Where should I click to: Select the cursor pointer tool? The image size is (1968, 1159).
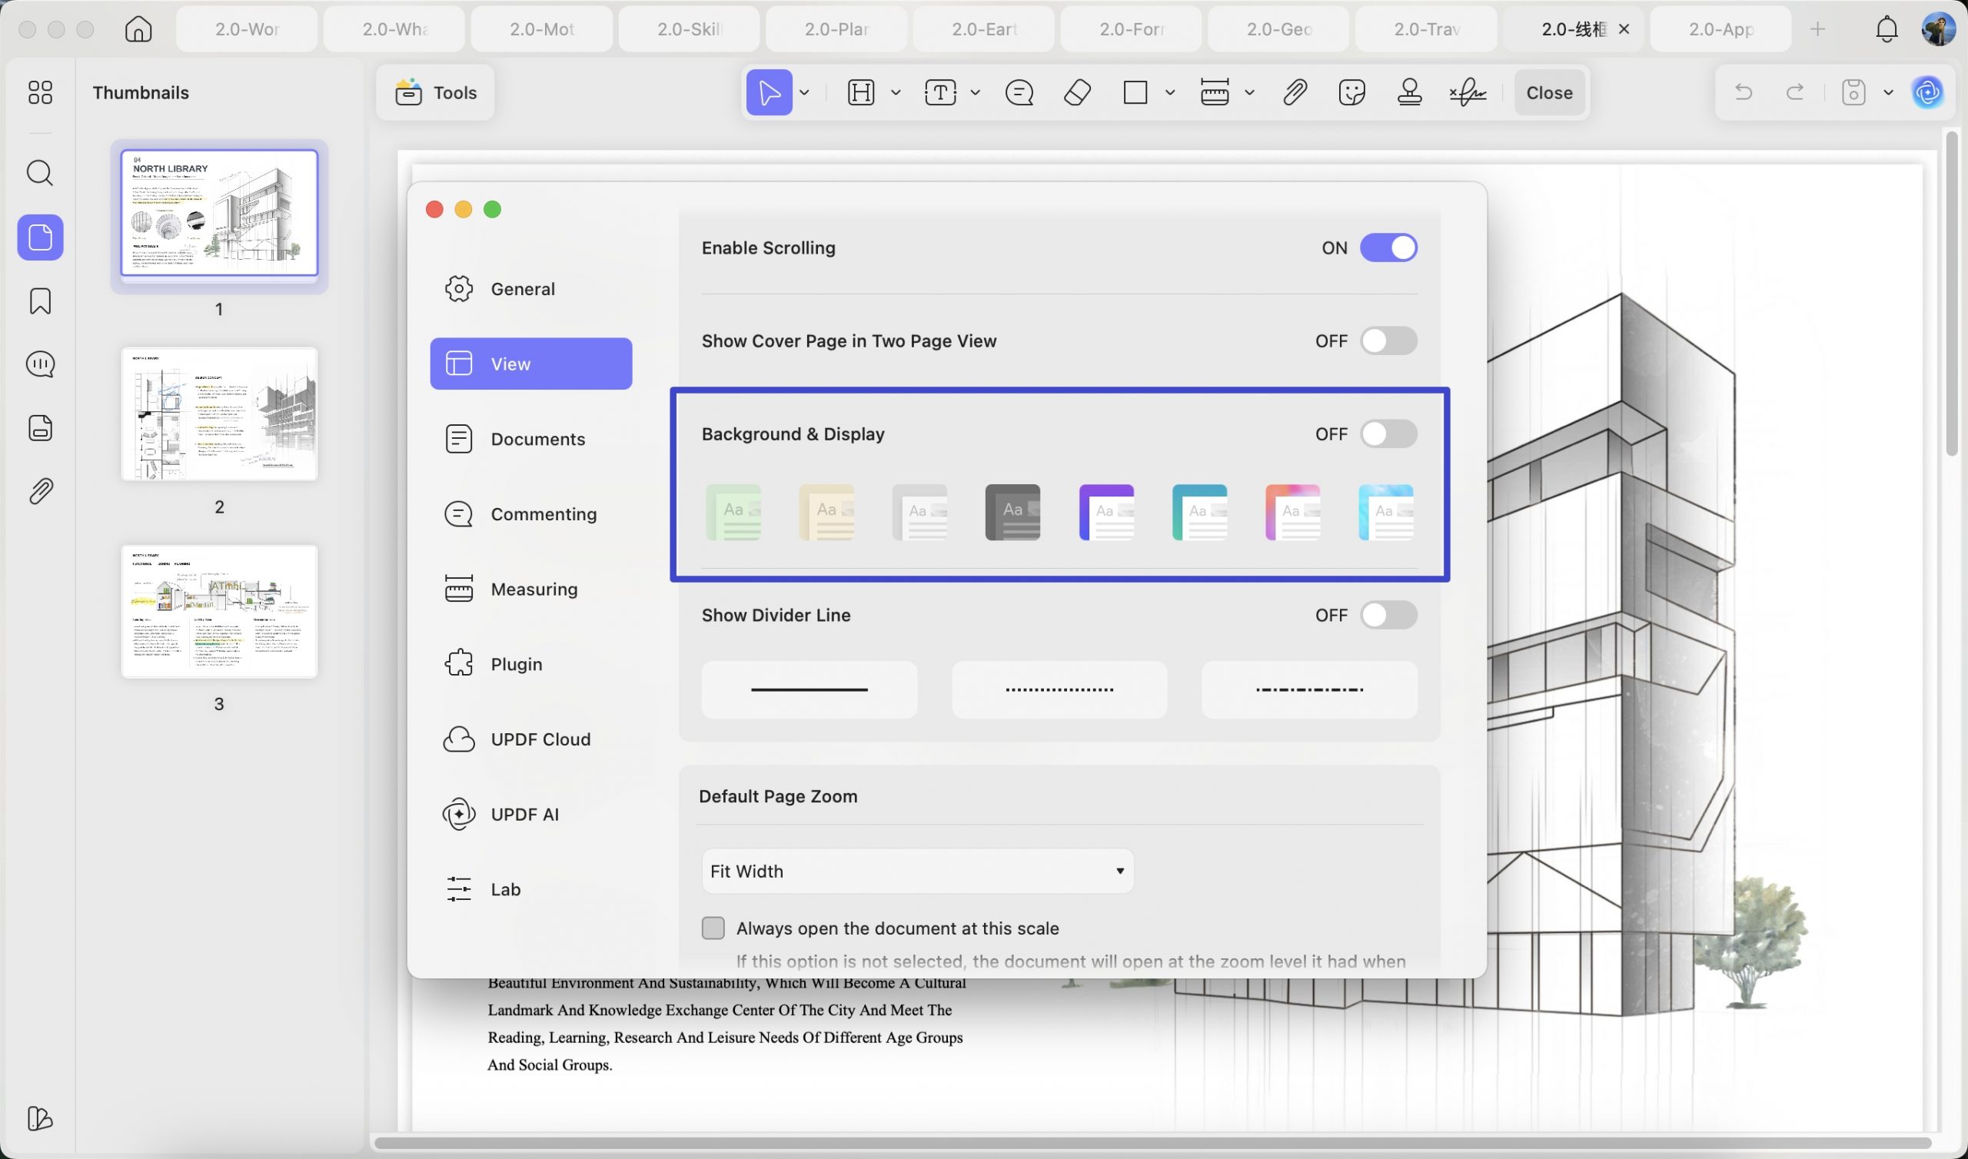(770, 92)
